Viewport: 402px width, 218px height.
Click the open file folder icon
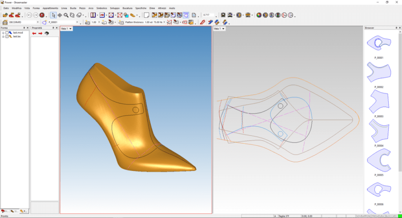coord(5,15)
